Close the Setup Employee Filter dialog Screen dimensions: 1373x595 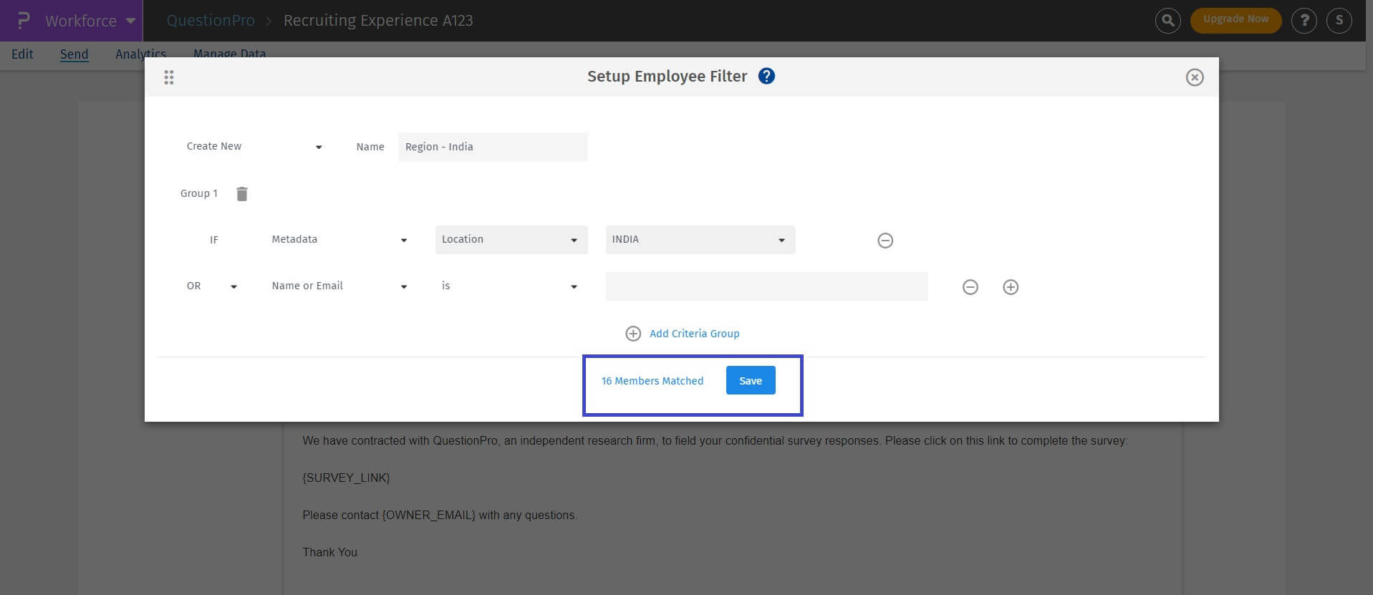tap(1195, 77)
